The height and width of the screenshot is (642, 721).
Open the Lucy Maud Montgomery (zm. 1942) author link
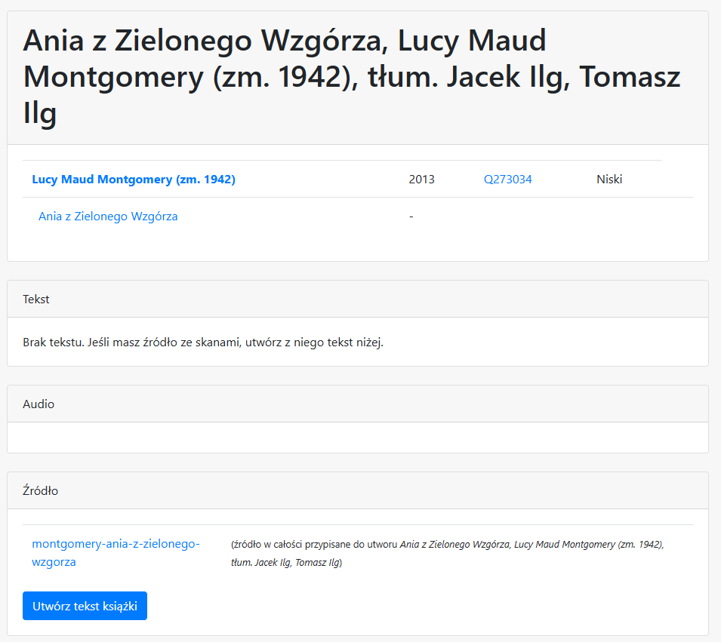tap(134, 180)
